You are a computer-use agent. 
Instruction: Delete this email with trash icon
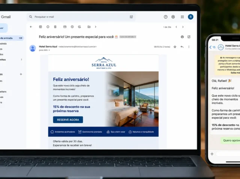55,27
